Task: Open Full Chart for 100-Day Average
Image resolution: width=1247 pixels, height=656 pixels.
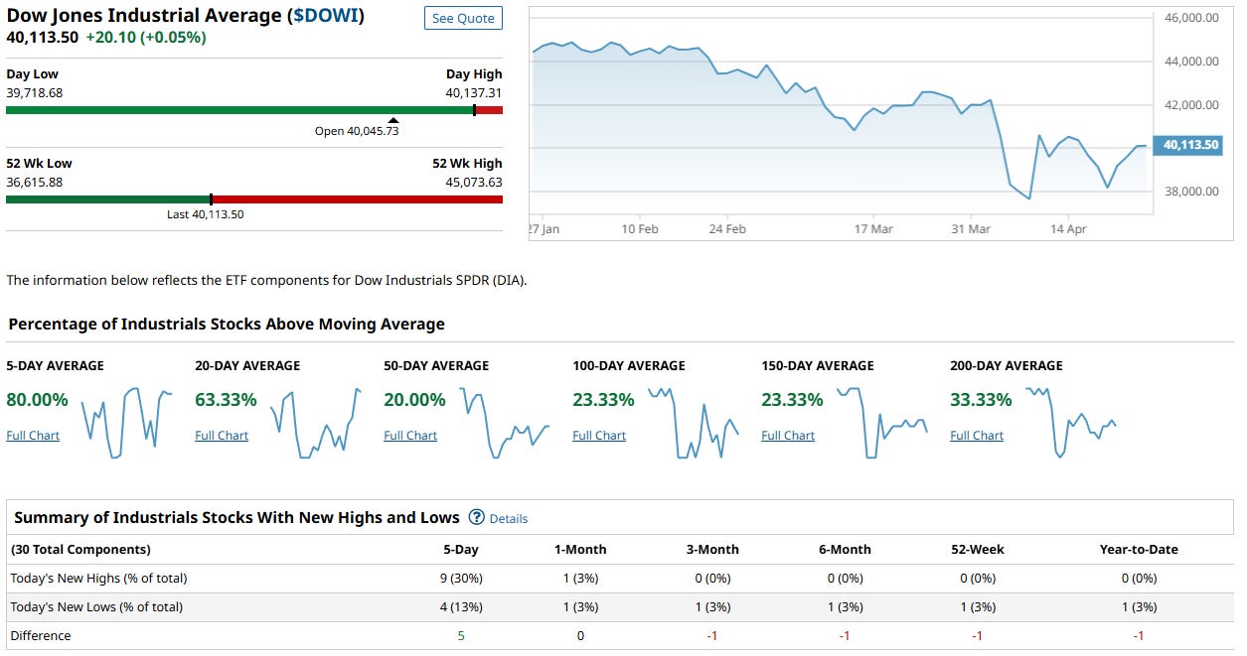Action: [599, 436]
